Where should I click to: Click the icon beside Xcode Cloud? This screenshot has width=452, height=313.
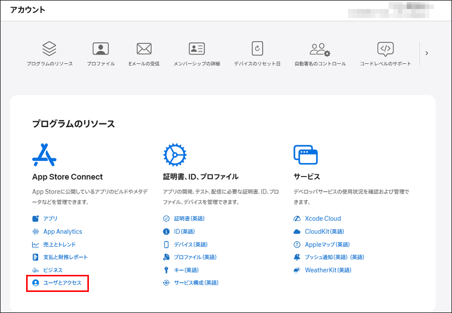pyautogui.click(x=297, y=219)
